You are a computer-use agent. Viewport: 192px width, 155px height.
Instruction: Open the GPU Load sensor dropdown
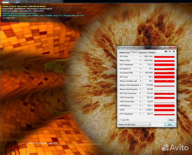pyautogui.click(x=140, y=77)
